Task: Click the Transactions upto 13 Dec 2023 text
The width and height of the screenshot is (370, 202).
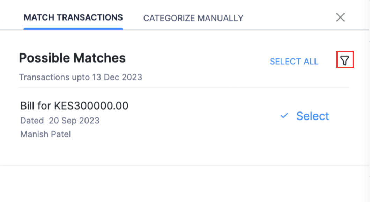Action: coord(80,77)
